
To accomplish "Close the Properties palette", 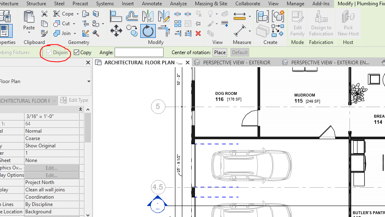I will [88, 63].
